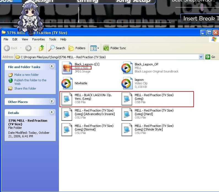This screenshot has width=219, height=192.
Task: Minimize the explorer window
Action: point(203,33)
